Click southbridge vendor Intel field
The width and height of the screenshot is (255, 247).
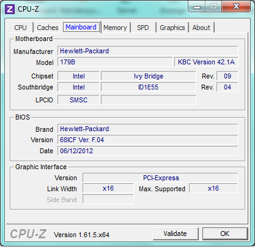tap(78, 87)
